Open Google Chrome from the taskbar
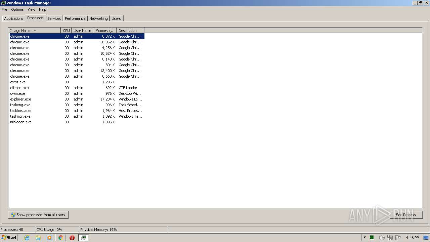This screenshot has height=242, width=430. click(61, 238)
